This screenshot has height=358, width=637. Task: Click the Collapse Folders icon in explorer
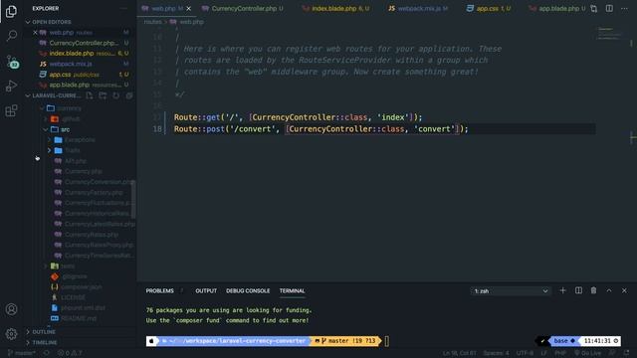tap(129, 95)
